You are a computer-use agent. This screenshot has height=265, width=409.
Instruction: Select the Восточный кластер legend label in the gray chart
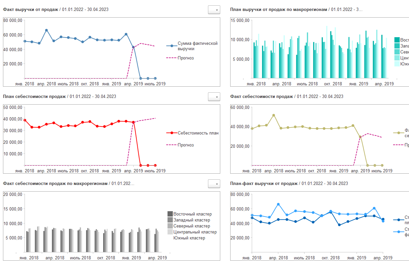(x=192, y=214)
